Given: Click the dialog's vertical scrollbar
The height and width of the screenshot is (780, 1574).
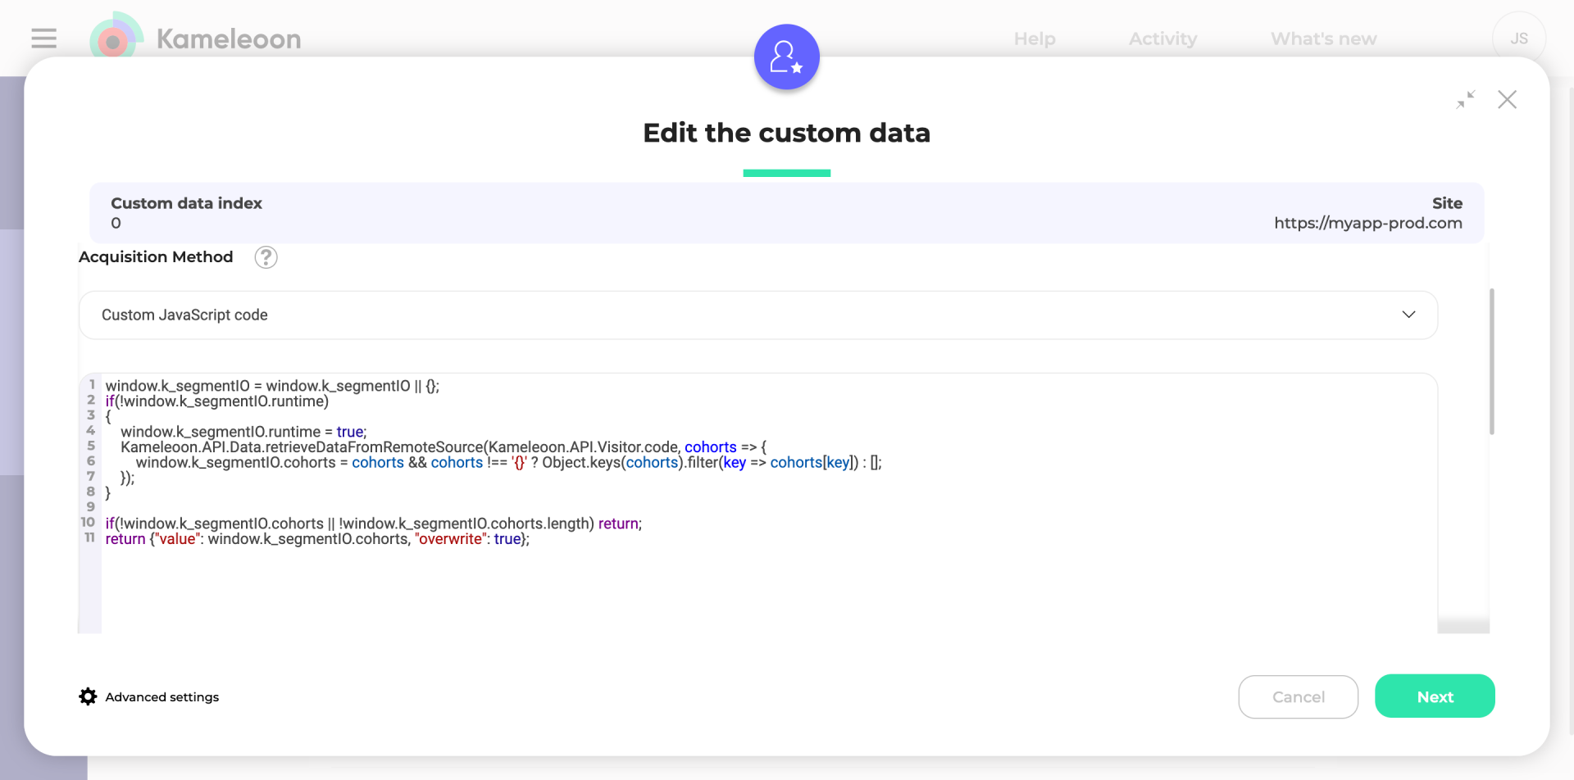Looking at the screenshot, I should (x=1491, y=361).
